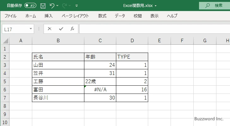Select column G header

[205, 41]
